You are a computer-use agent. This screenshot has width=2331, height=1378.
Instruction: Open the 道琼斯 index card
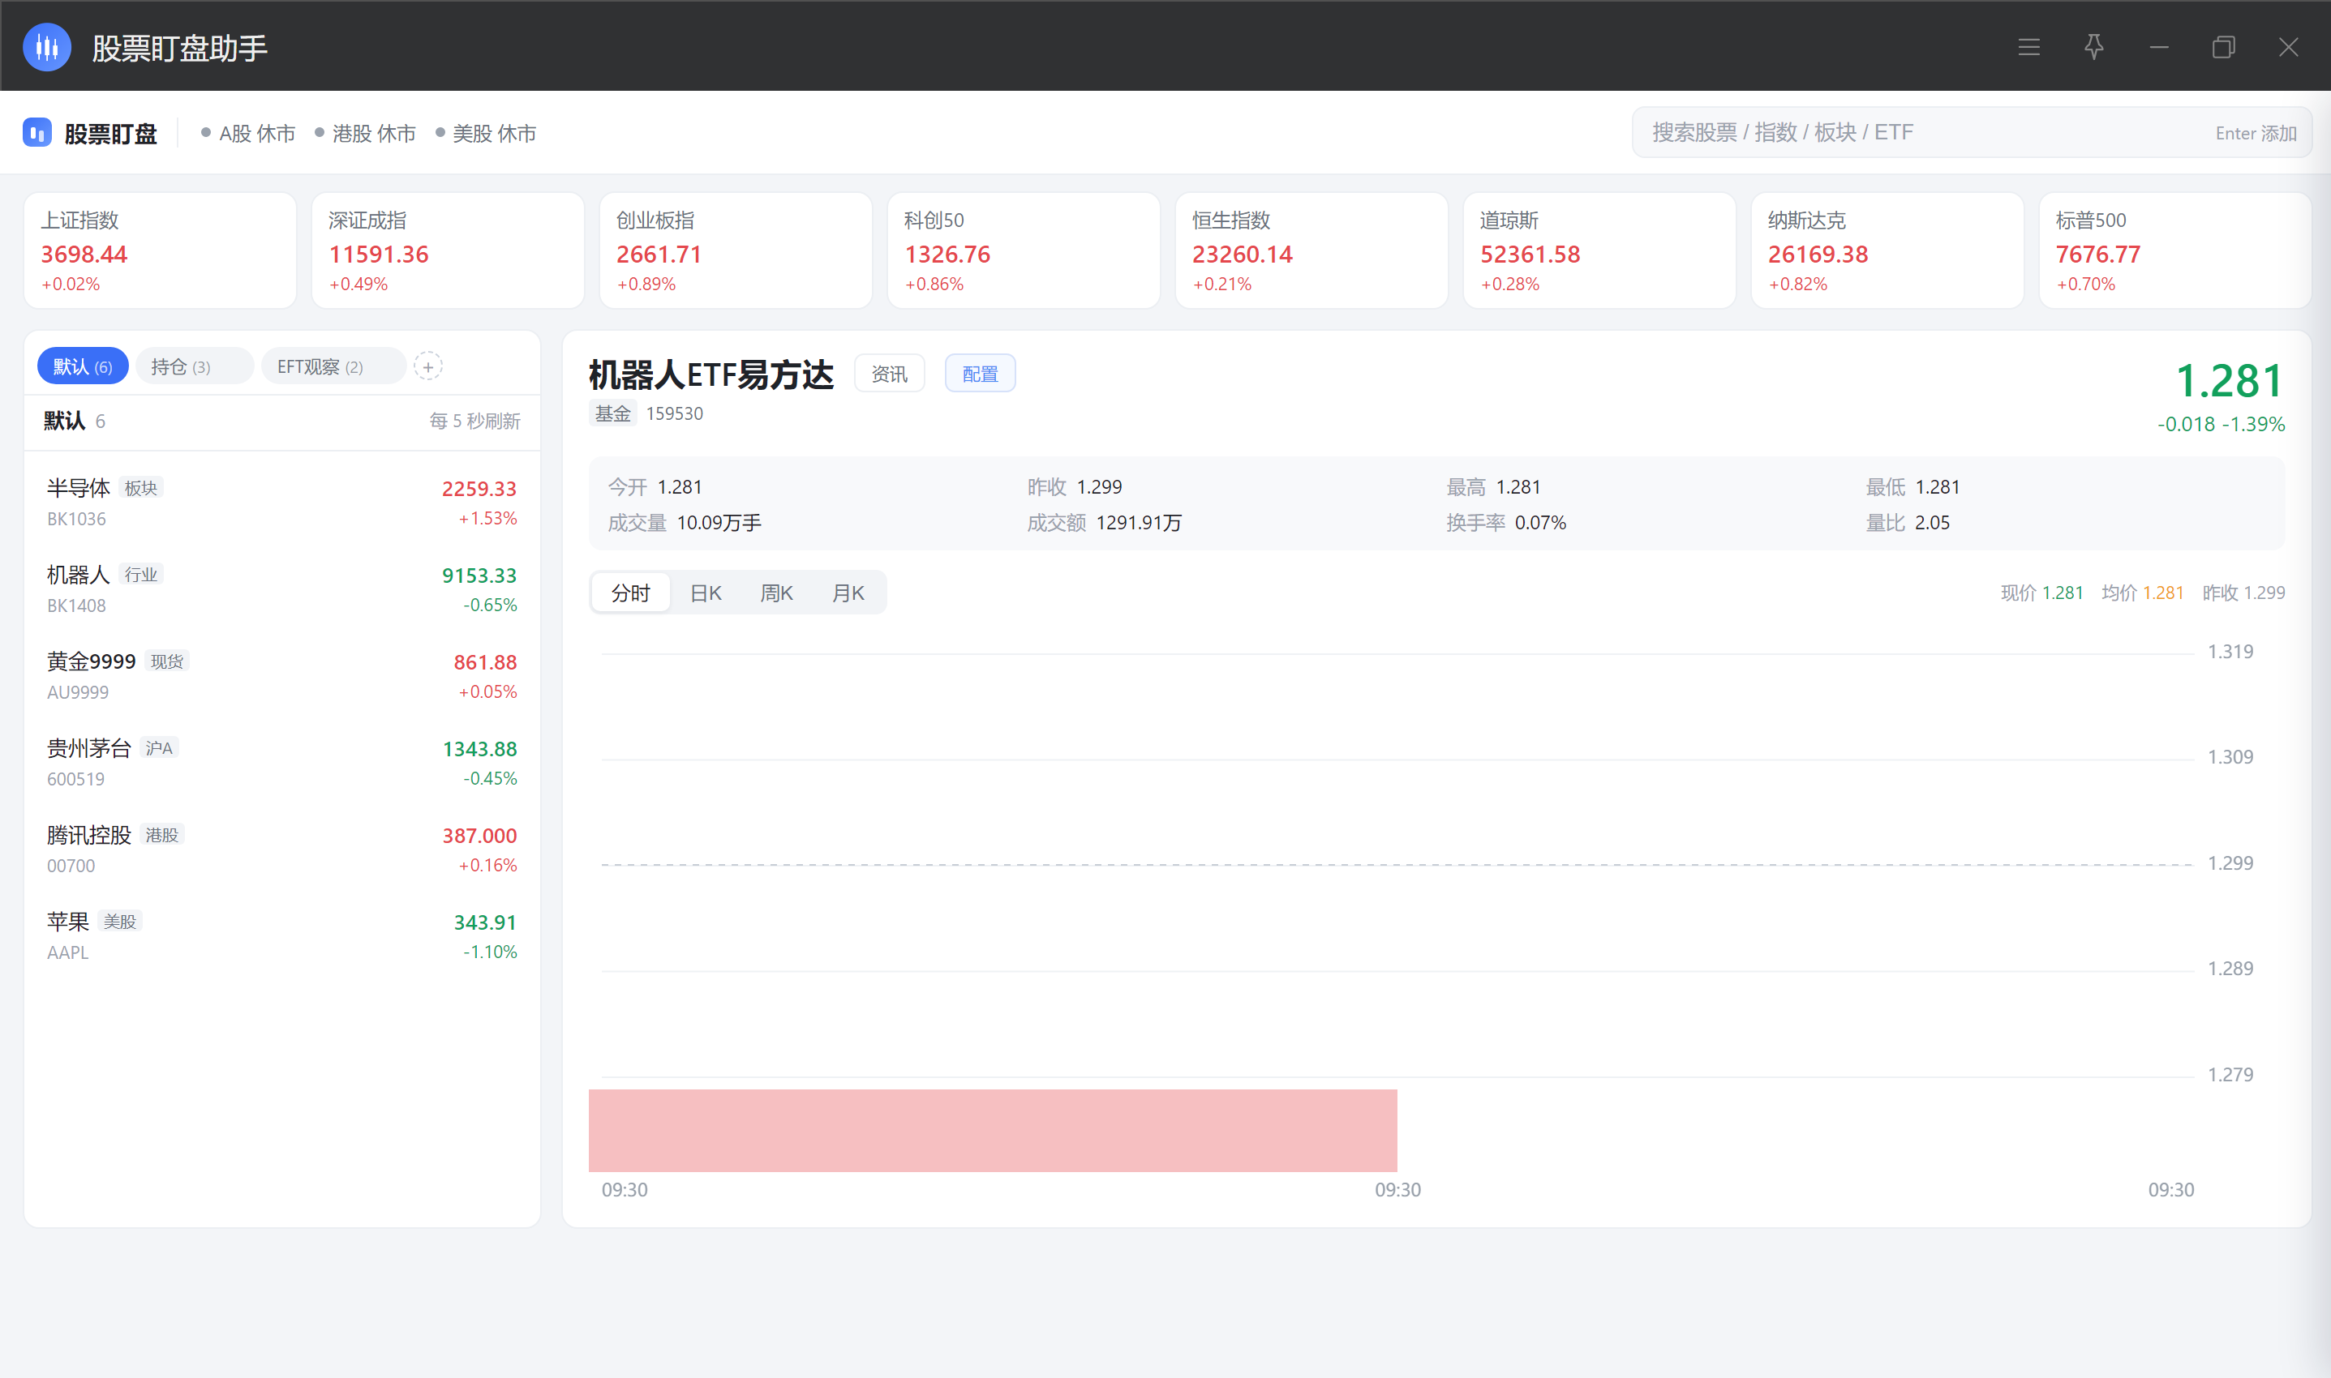click(x=1600, y=250)
